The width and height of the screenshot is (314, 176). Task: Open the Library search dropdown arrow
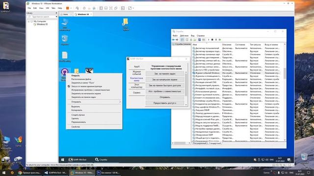tap(56, 17)
